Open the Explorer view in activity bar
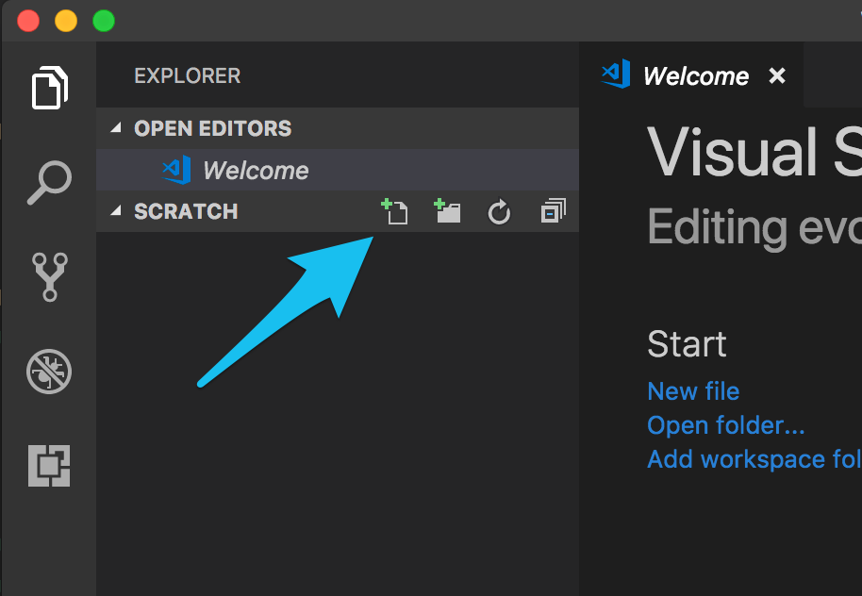Image resolution: width=862 pixels, height=596 pixels. point(49,88)
